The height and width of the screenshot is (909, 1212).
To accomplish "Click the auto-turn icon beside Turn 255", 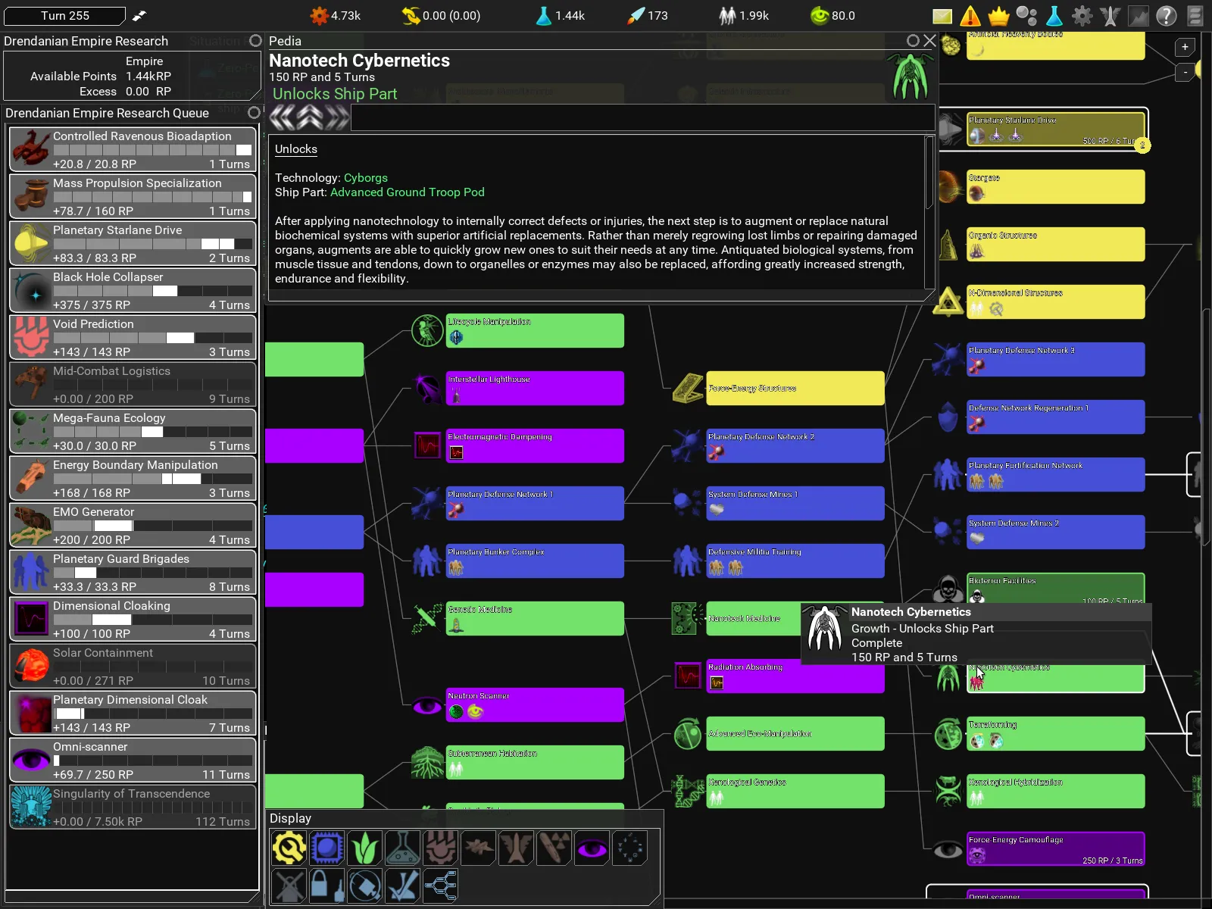I will tap(139, 16).
